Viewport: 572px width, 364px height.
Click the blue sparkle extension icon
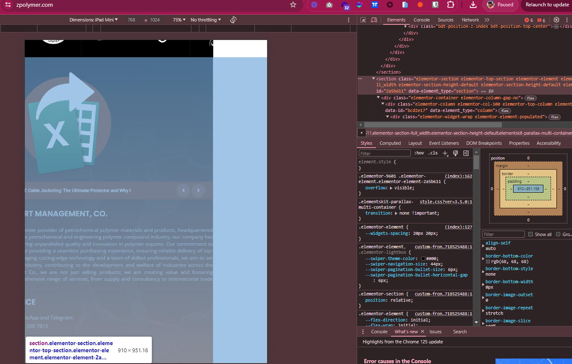click(314, 5)
